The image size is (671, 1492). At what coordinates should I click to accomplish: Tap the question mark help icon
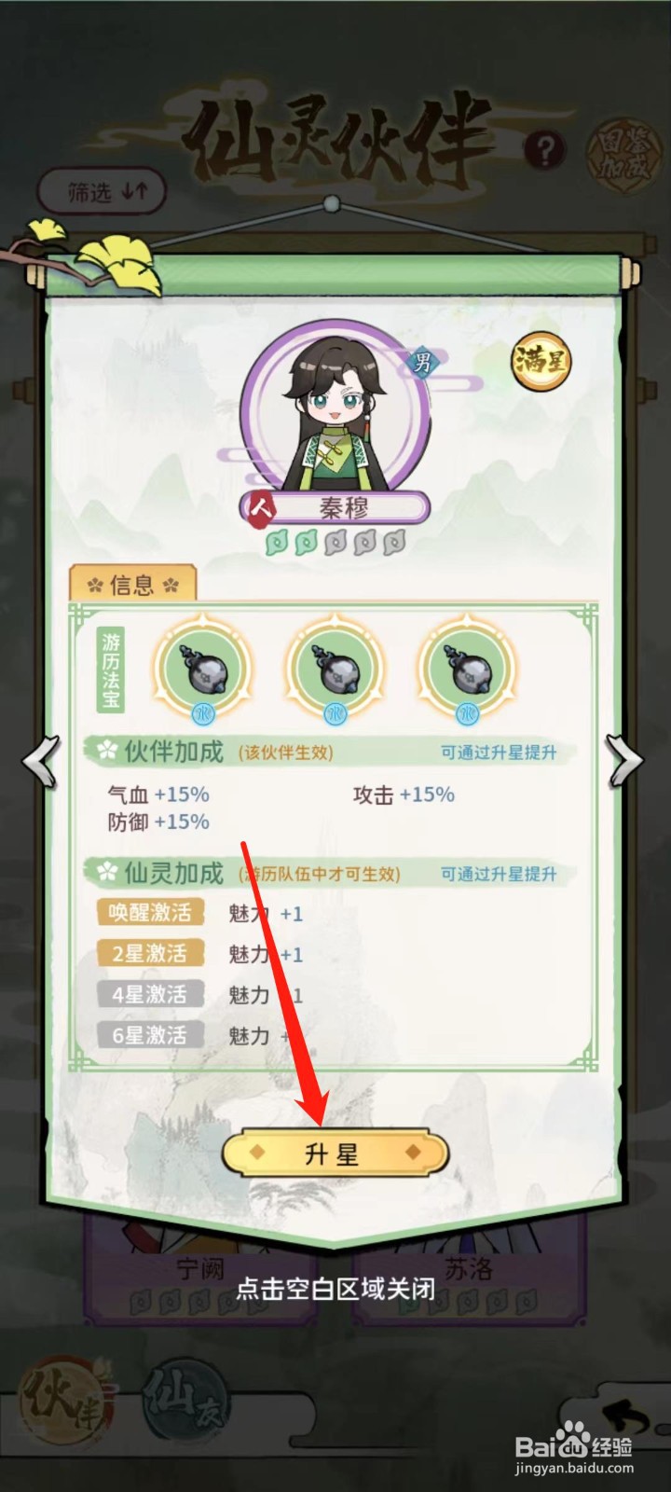point(545,148)
